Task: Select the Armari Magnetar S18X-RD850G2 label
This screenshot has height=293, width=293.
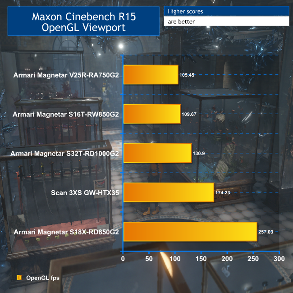Action: coord(66,232)
